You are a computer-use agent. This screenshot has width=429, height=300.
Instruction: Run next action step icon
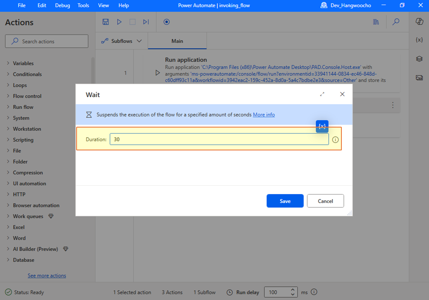tap(146, 22)
